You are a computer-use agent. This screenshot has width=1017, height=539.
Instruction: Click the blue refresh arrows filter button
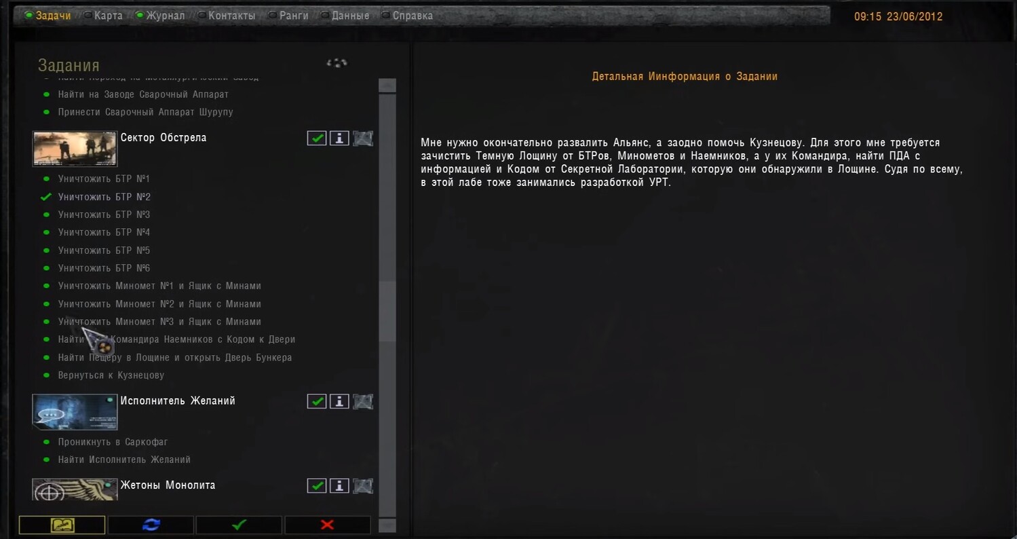click(151, 525)
